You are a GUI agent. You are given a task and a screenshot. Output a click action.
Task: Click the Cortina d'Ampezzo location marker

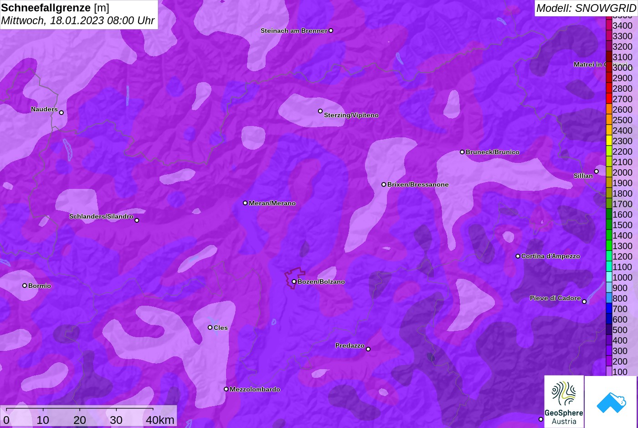point(518,256)
